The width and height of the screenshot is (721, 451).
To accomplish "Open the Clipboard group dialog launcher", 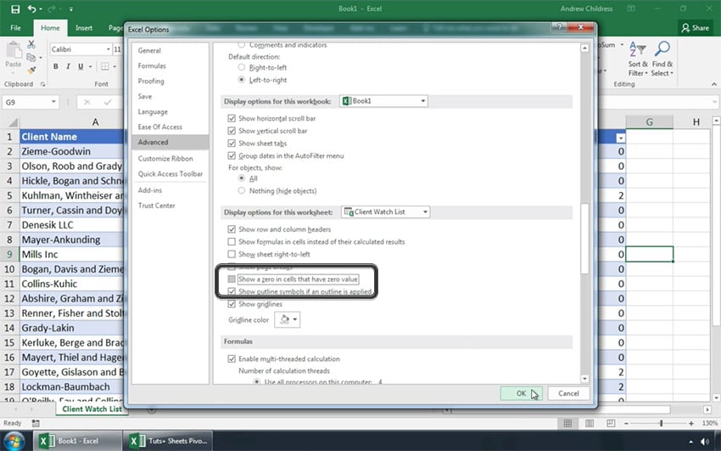I will pyautogui.click(x=42, y=84).
